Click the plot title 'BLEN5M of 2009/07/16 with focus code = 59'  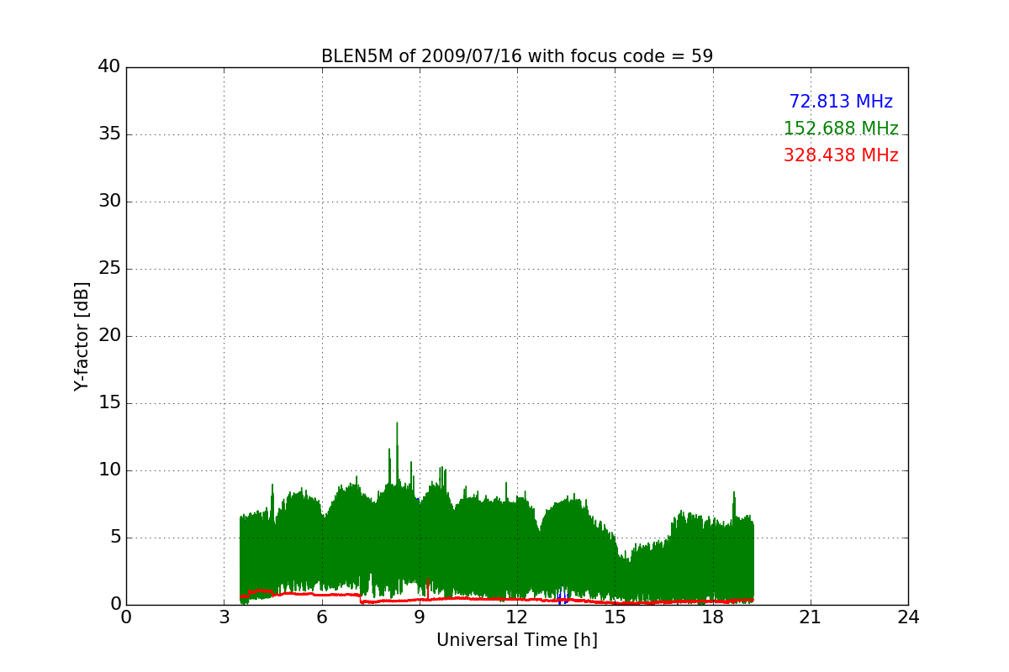point(517,56)
